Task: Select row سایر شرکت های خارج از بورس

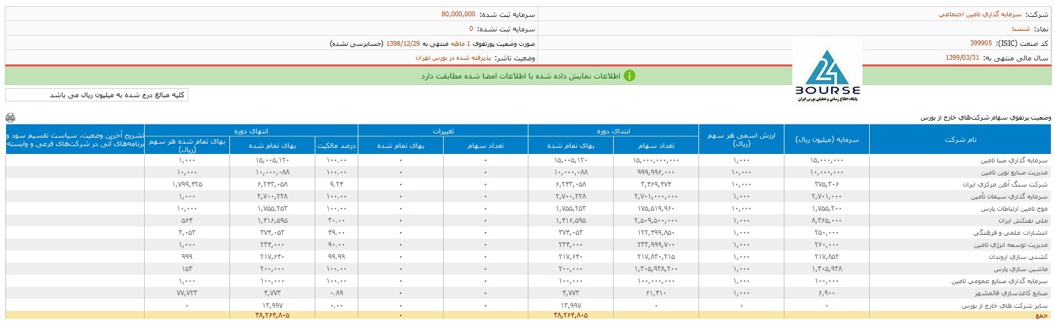Action: (x=528, y=305)
